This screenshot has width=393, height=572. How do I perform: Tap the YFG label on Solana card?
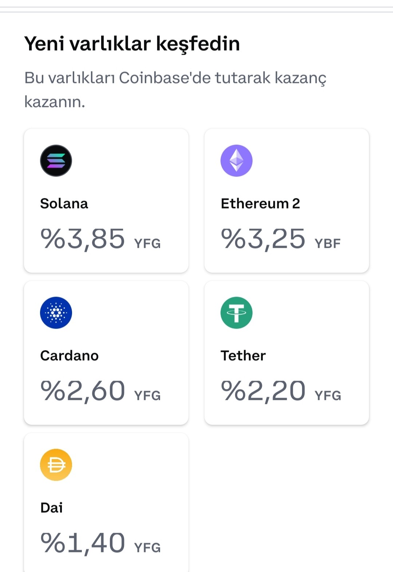pyautogui.click(x=148, y=243)
